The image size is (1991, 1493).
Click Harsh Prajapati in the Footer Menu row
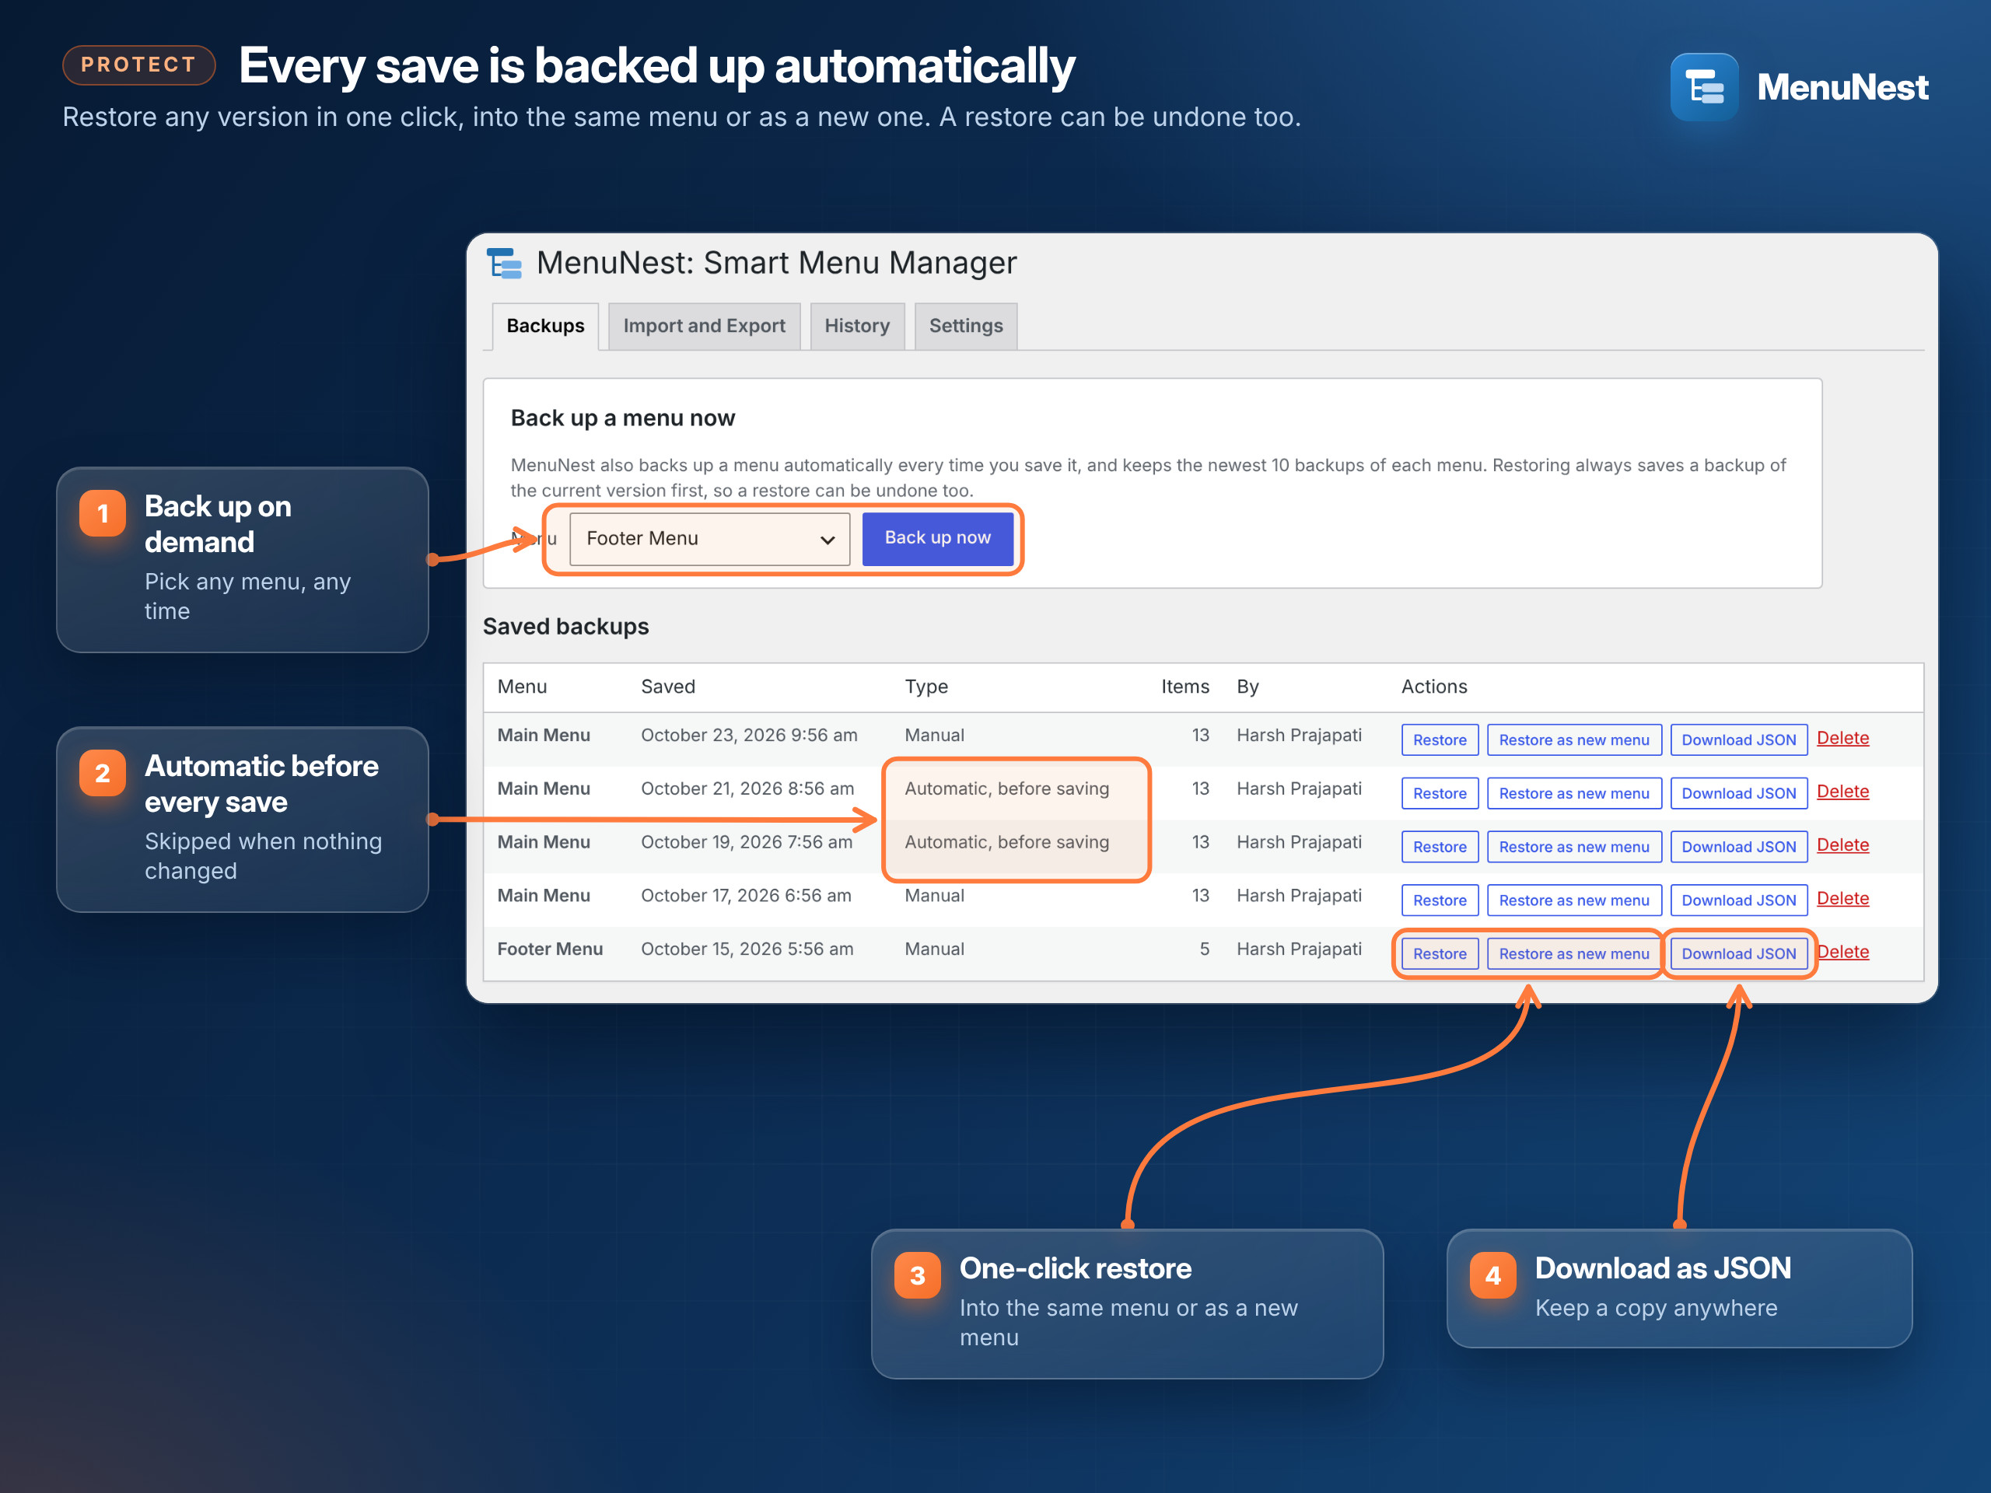coord(1299,949)
